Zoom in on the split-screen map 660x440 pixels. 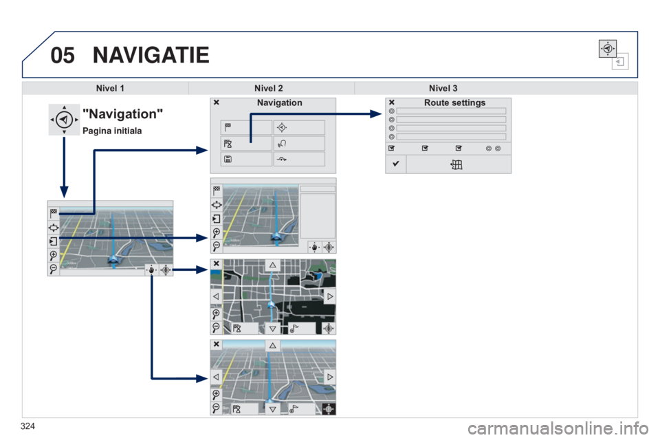tap(217, 232)
